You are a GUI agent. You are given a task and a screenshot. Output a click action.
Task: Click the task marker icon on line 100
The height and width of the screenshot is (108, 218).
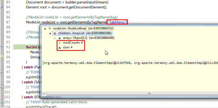tap(2, 87)
